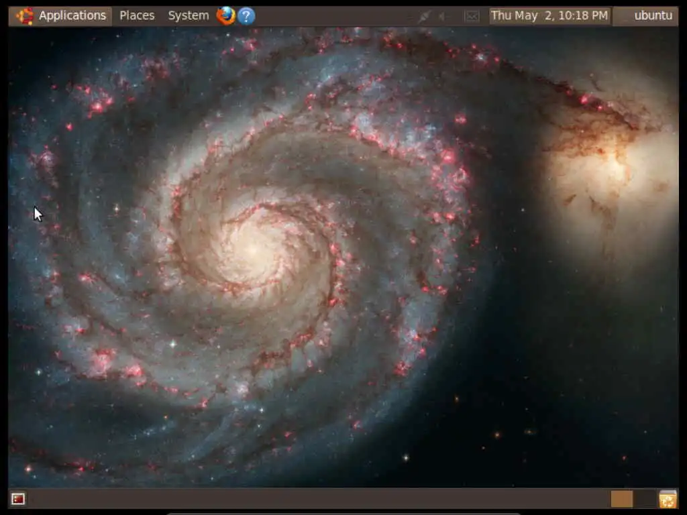Switch to the second dark workspace
Screen dimensions: 687x515
pos(645,499)
